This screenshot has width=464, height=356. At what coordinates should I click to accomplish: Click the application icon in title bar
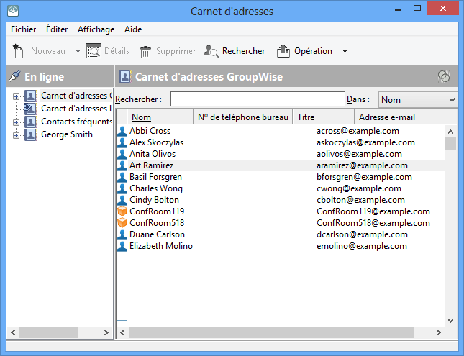coord(13,11)
